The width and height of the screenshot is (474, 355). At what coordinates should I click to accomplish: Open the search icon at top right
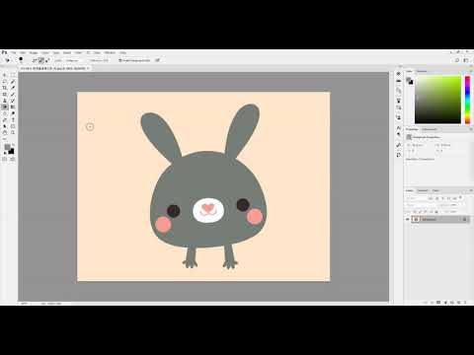pyautogui.click(x=457, y=60)
